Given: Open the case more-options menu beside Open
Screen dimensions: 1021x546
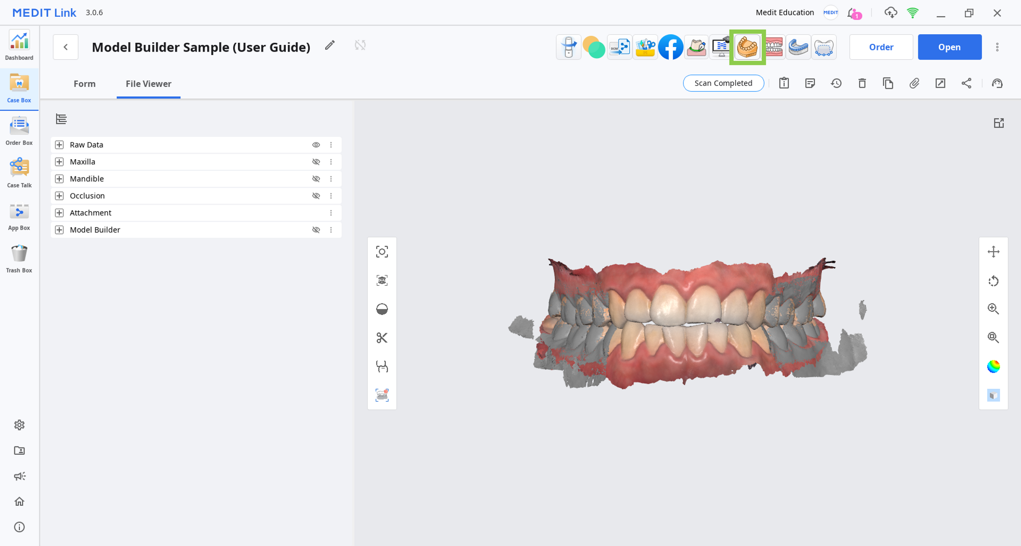Looking at the screenshot, I should point(997,47).
